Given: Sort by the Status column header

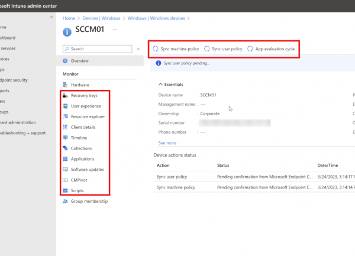Looking at the screenshot, I should [223, 166].
